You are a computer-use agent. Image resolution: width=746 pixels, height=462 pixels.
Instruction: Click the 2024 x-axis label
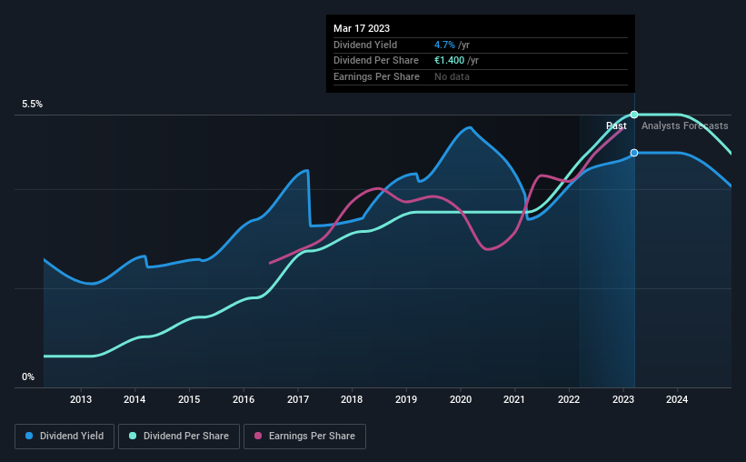point(677,399)
